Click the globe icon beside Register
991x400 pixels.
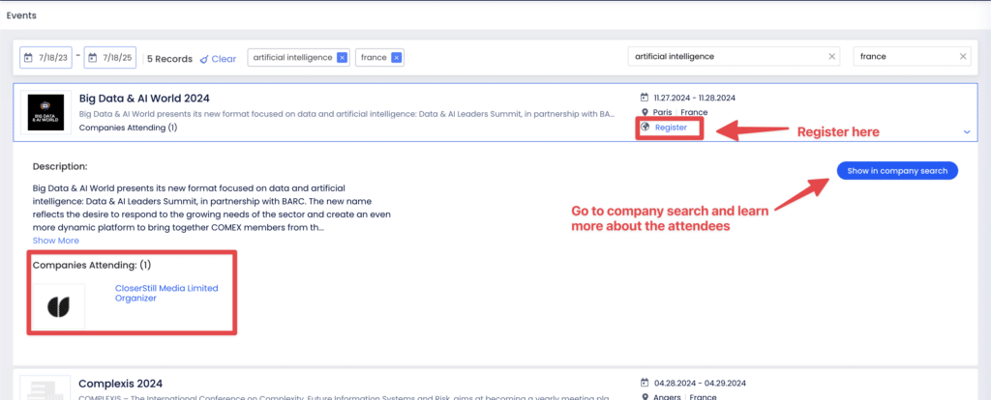pos(646,127)
